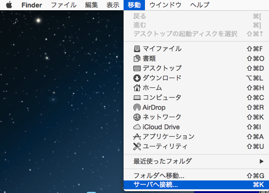Open the ウインドウ menu
Viewport: 269px width, 193px height.
point(165,5)
